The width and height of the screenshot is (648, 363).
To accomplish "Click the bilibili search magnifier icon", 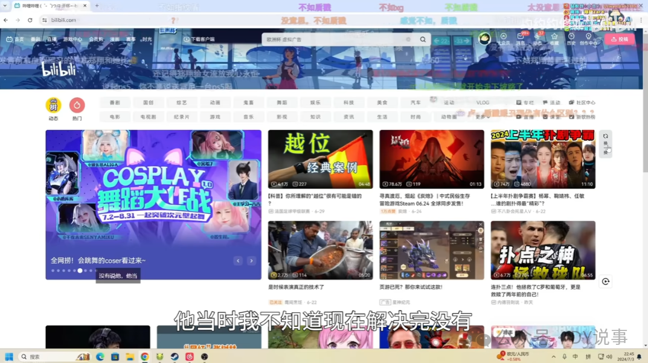I will 423,39.
